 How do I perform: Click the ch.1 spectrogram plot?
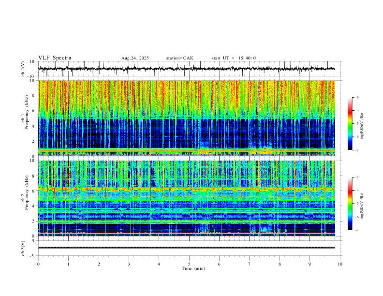187,118
